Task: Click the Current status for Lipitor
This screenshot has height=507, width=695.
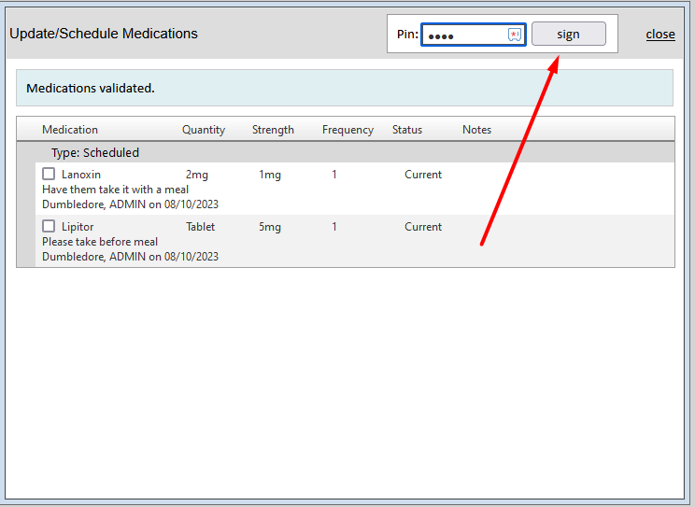Action: tap(423, 227)
